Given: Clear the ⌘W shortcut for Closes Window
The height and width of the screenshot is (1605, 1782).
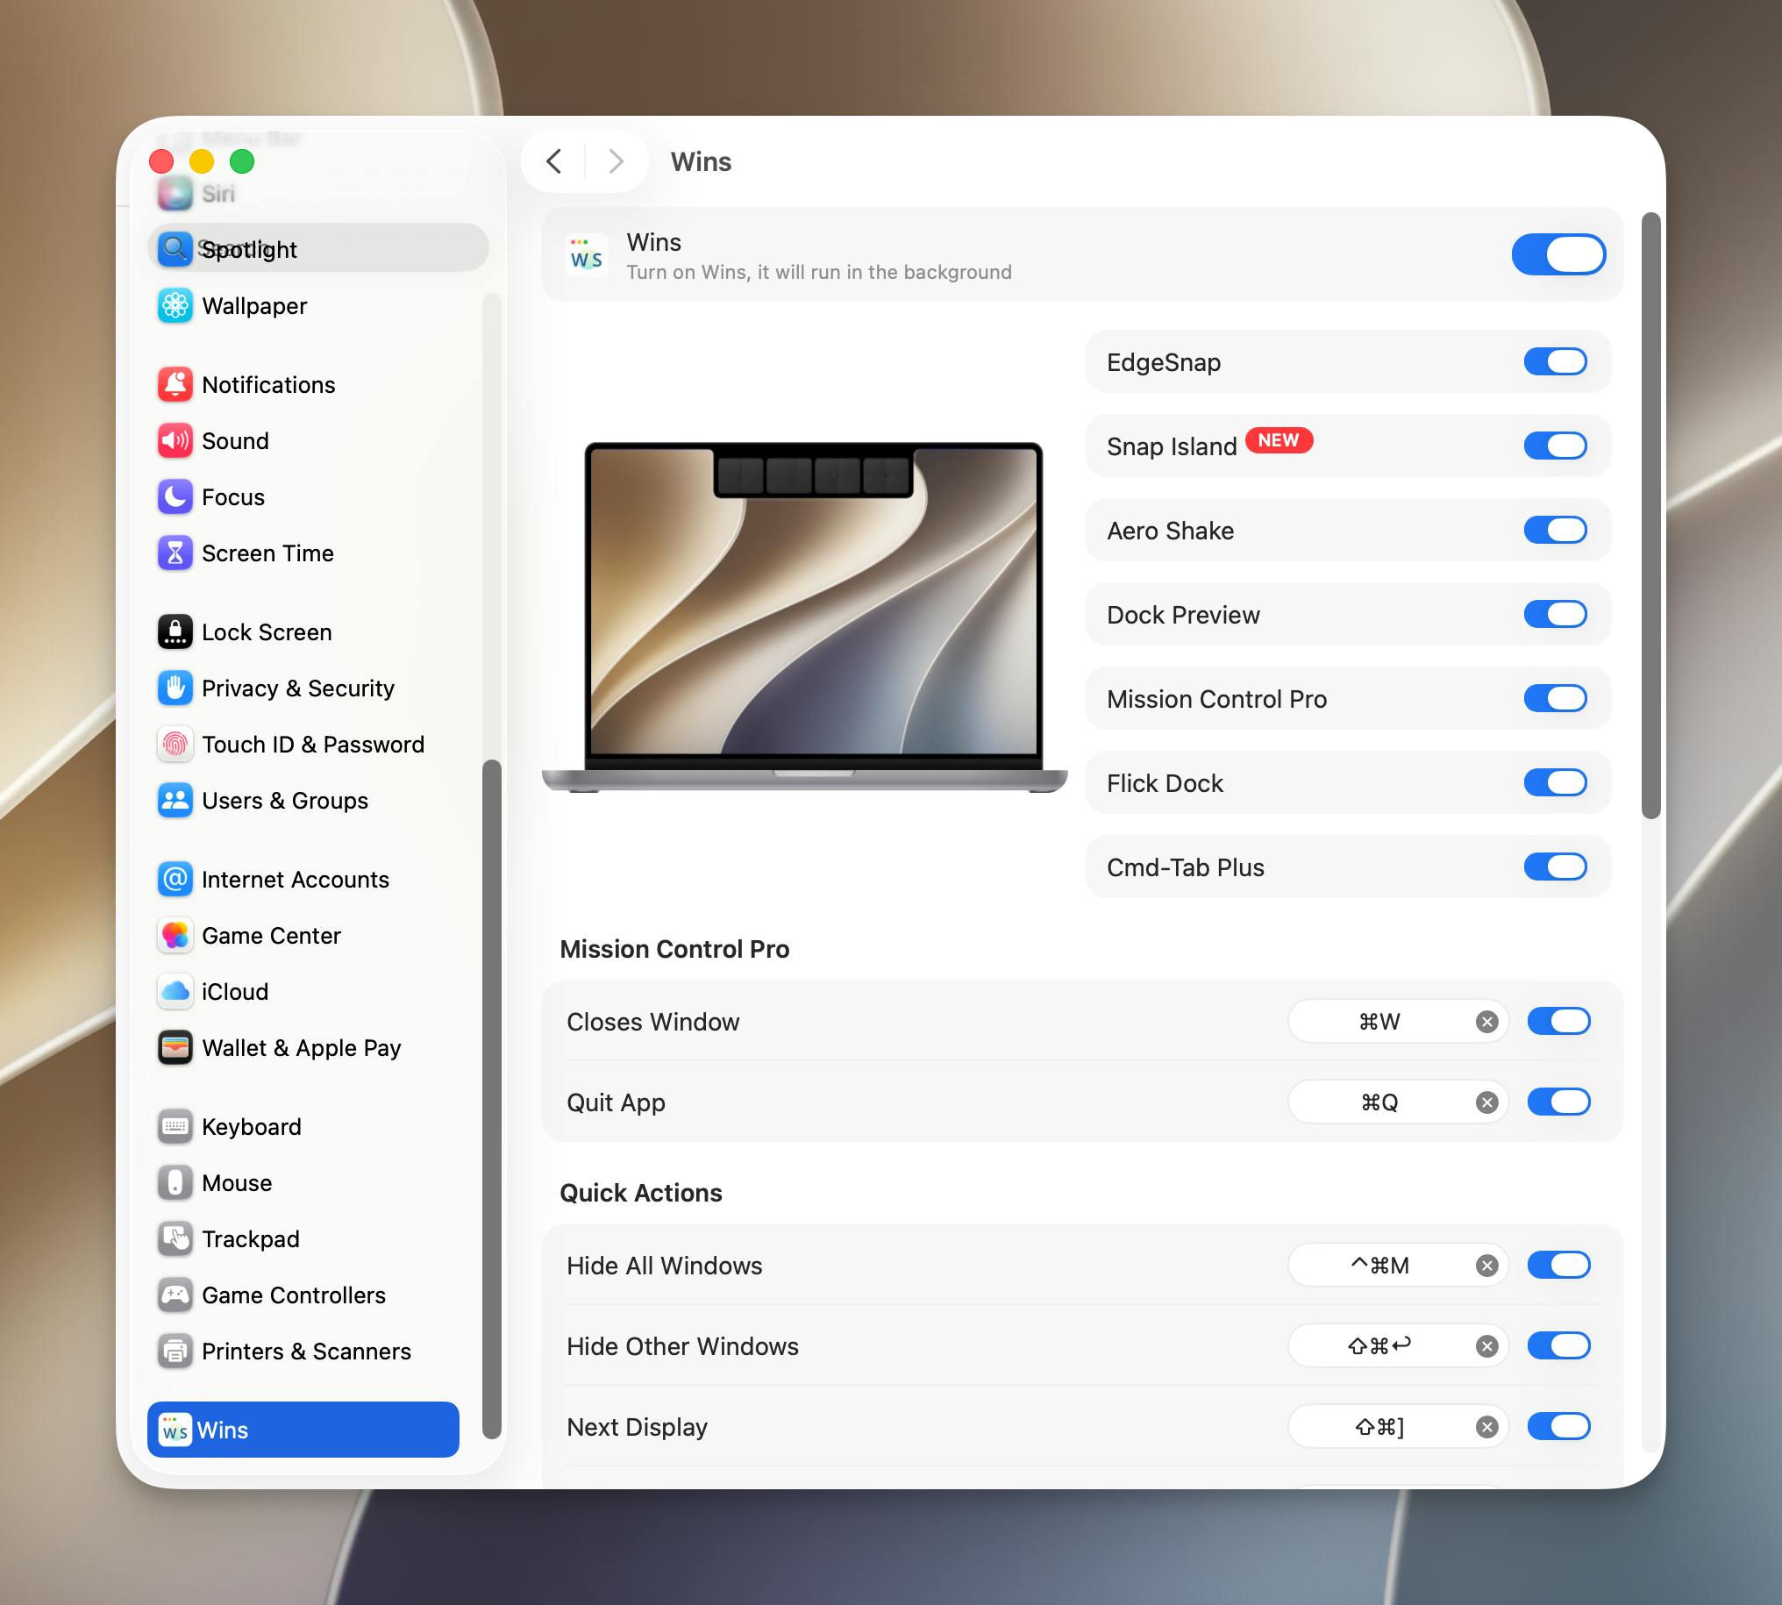Looking at the screenshot, I should coord(1486,1022).
